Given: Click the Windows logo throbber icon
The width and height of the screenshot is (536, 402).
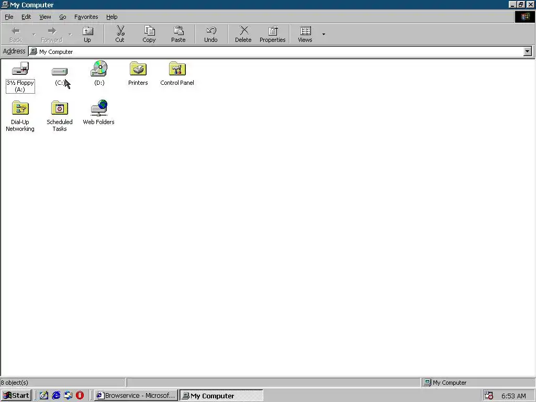Looking at the screenshot, I should (524, 17).
